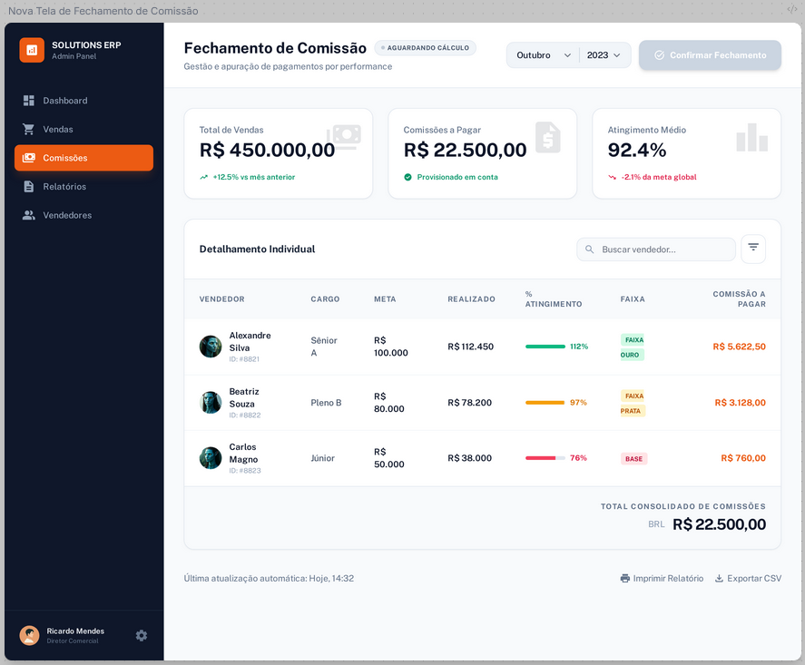Click the Comissão a Pagar column header
This screenshot has width=805, height=665.
click(x=740, y=299)
